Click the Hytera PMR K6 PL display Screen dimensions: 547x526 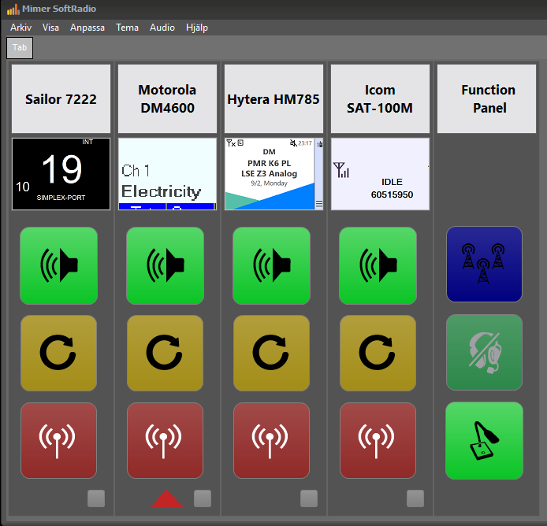[273, 174]
